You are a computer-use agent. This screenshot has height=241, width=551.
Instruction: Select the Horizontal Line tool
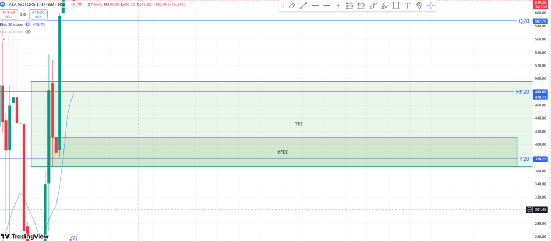pyautogui.click(x=315, y=5)
